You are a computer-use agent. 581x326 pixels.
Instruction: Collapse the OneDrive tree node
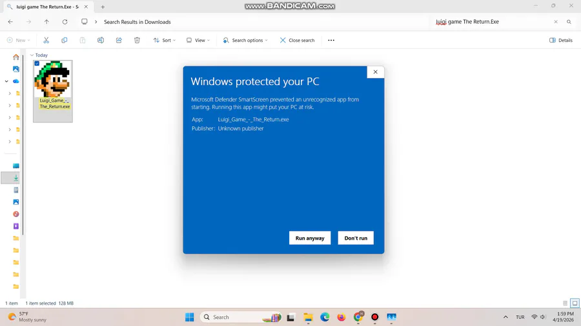coord(6,81)
